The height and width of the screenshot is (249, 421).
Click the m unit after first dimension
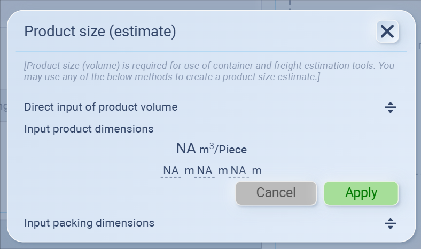pyautogui.click(x=189, y=171)
